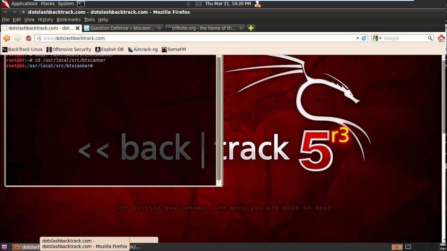This screenshot has height=251, width=447.
Task: Click the site identity globe icon
Action: pyautogui.click(x=39, y=38)
